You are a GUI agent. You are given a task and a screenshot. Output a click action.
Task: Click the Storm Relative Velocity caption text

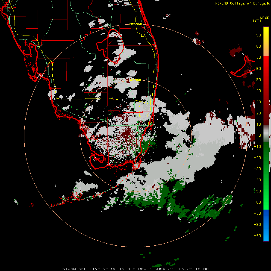135,269
